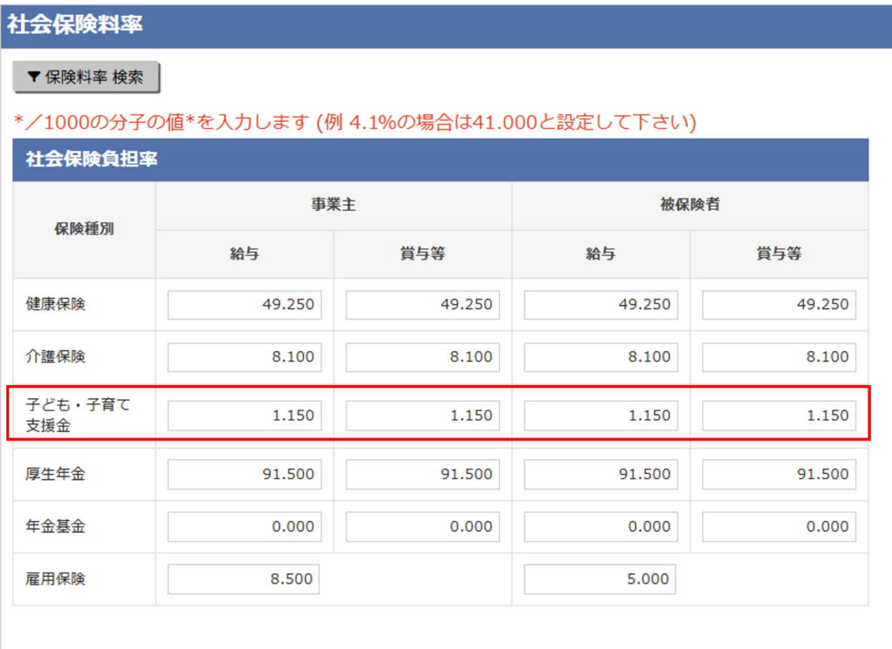892x649 pixels.
Task: Focus employer bonus field for 介護保険
Action: 422,357
